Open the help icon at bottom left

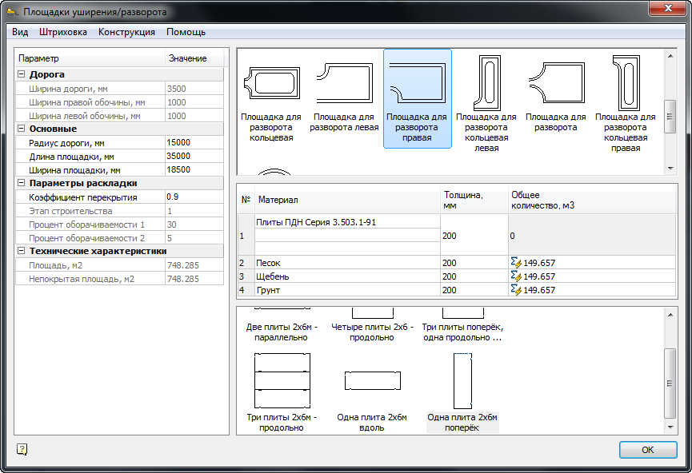[x=22, y=449]
